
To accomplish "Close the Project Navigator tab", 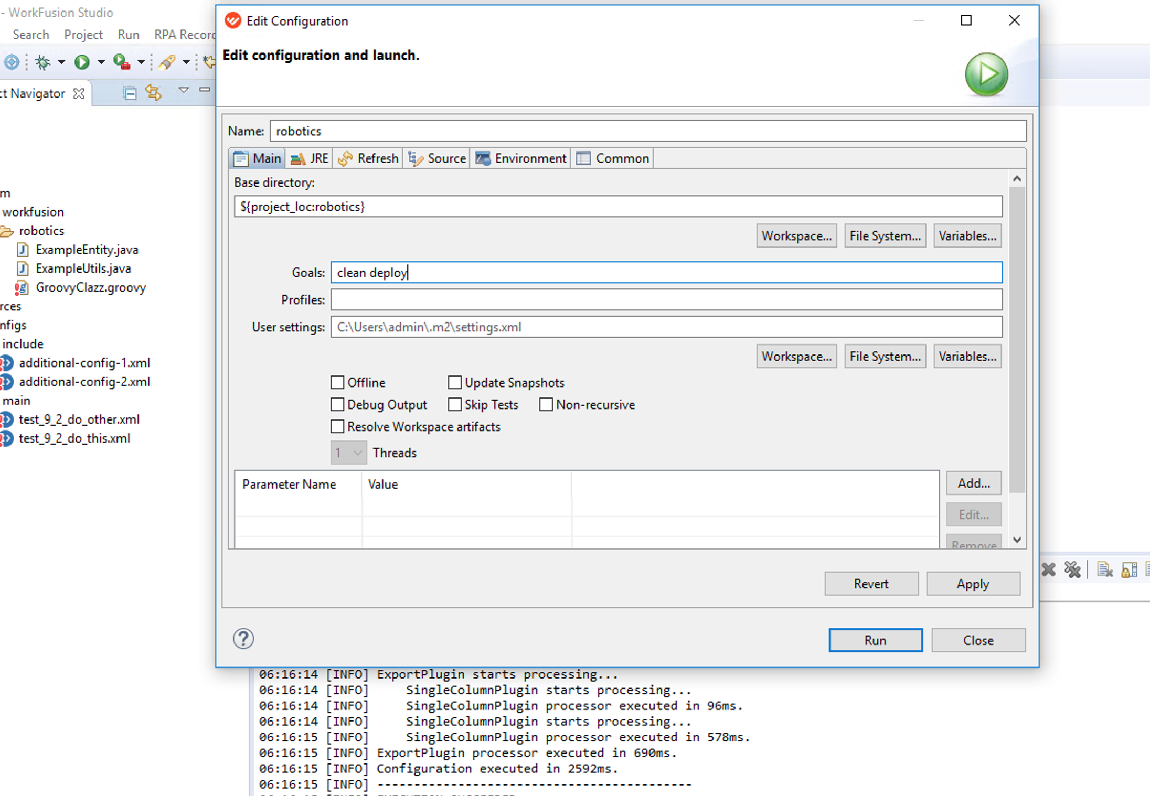I will (79, 93).
